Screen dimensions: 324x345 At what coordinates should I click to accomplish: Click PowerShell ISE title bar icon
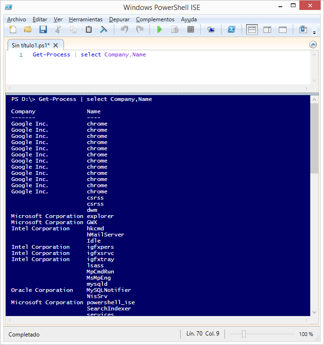(x=9, y=7)
